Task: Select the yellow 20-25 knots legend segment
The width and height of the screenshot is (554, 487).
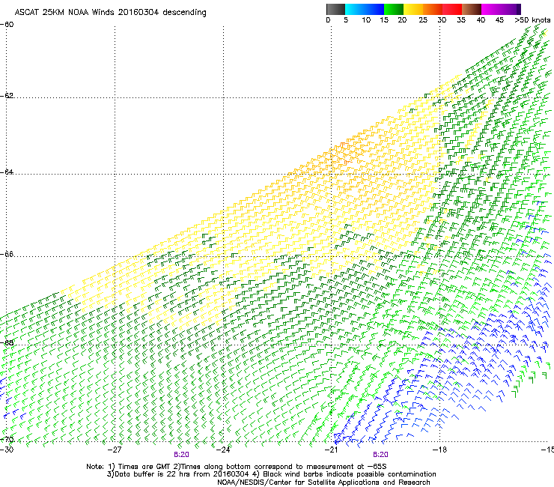Action: point(413,9)
